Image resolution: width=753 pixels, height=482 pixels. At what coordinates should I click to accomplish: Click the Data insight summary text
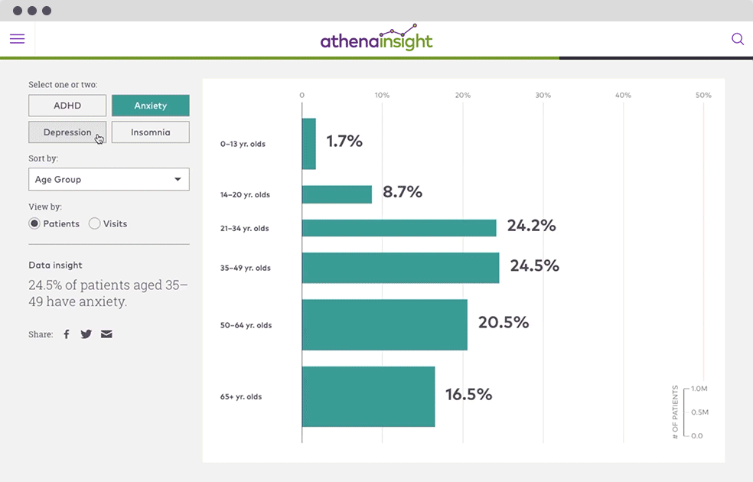107,293
